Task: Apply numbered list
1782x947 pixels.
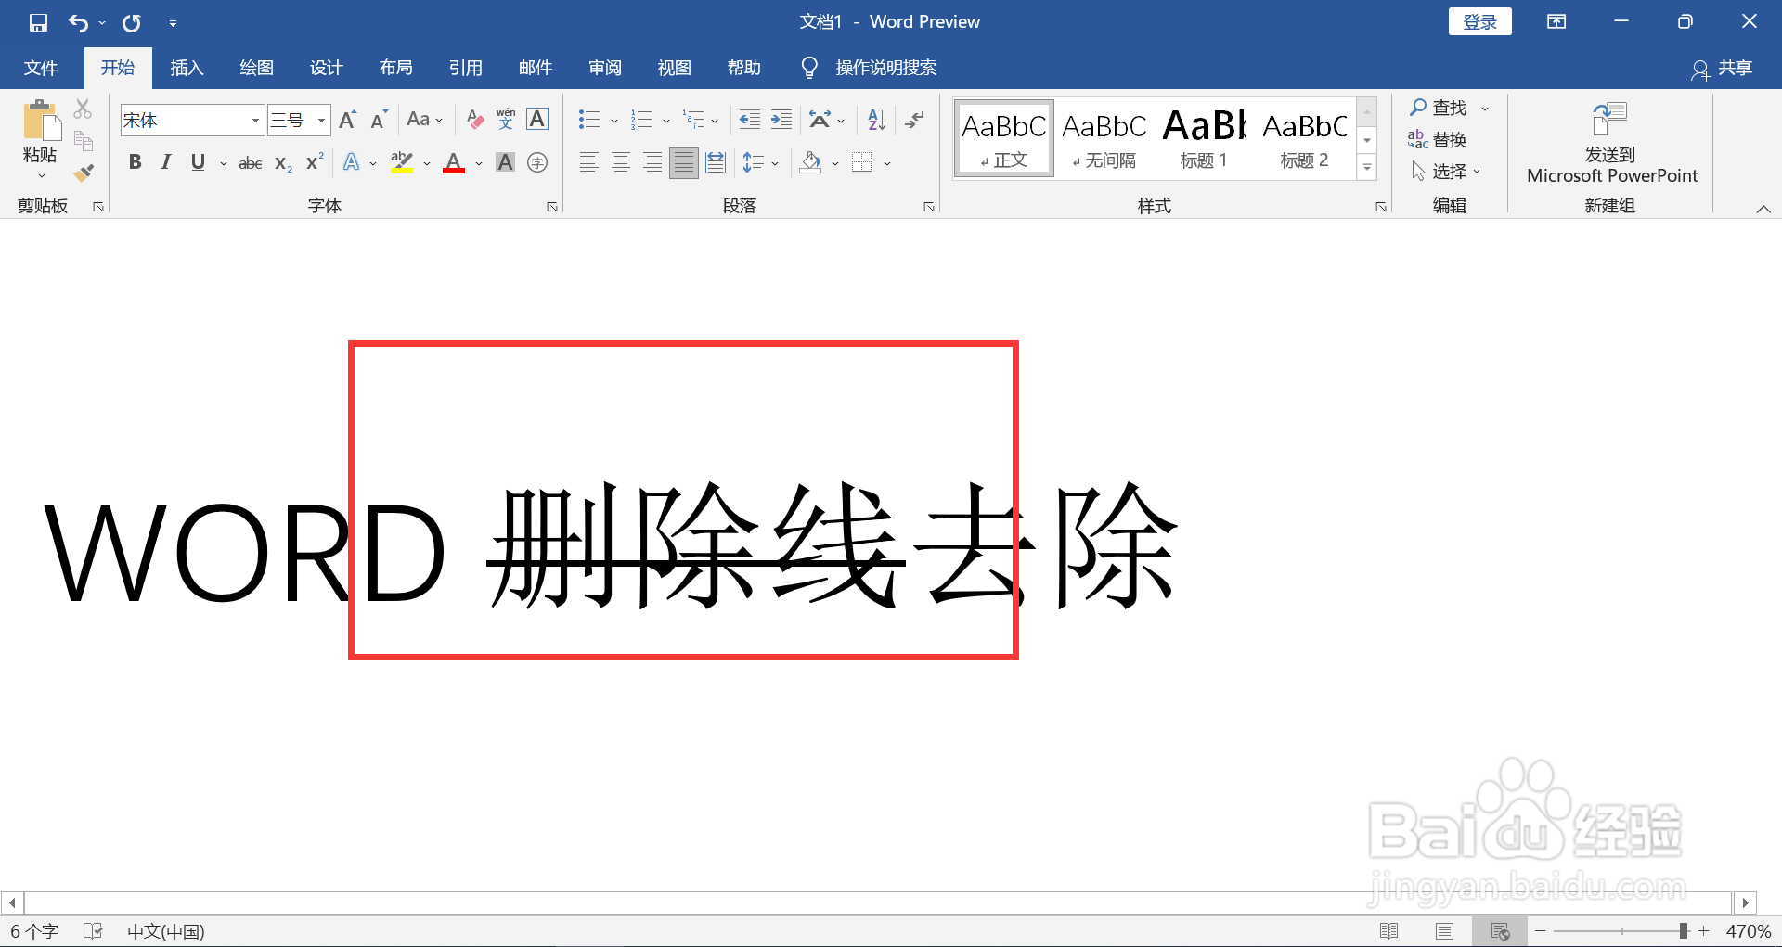Action: click(x=641, y=120)
